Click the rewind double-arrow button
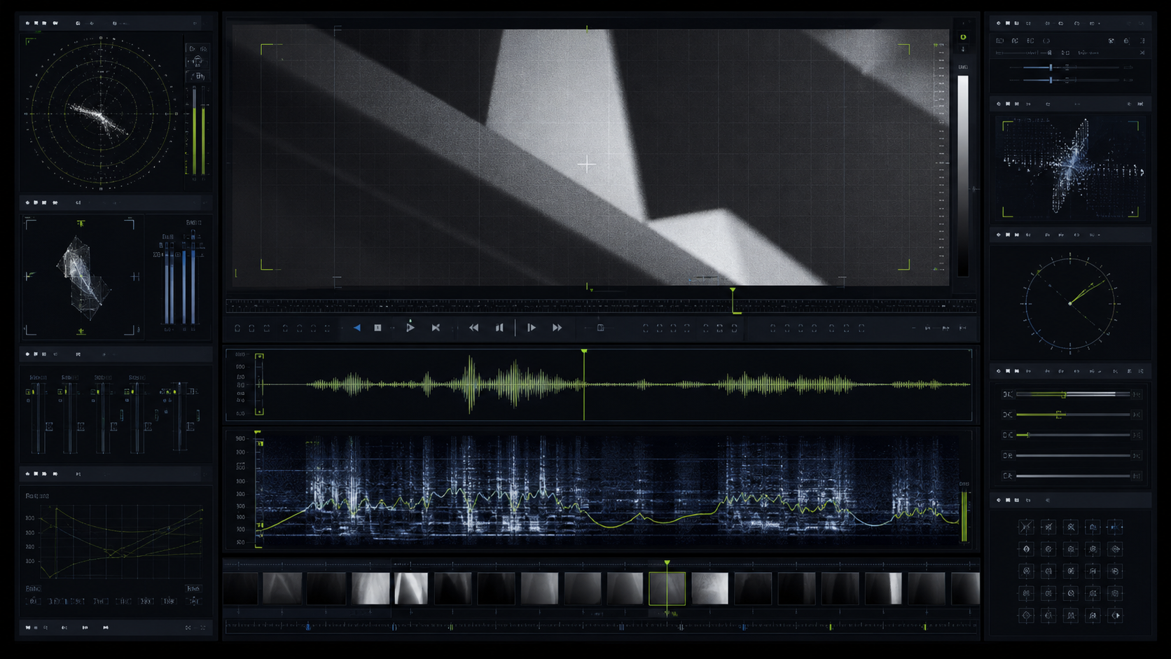This screenshot has width=1171, height=659. click(474, 328)
